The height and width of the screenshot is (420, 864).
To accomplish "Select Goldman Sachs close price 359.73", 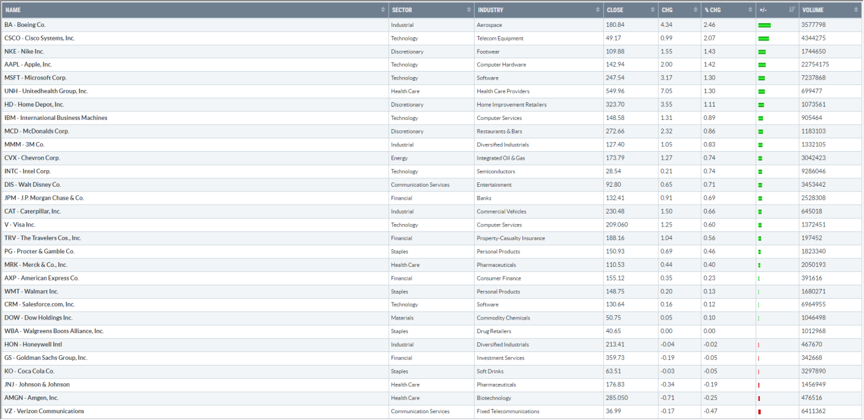I will (615, 358).
